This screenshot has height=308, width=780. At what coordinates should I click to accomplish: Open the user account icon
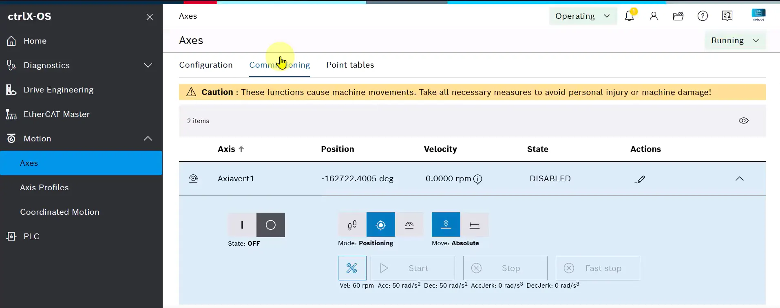(654, 16)
